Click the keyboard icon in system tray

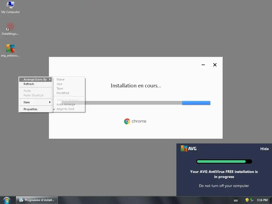236,200
